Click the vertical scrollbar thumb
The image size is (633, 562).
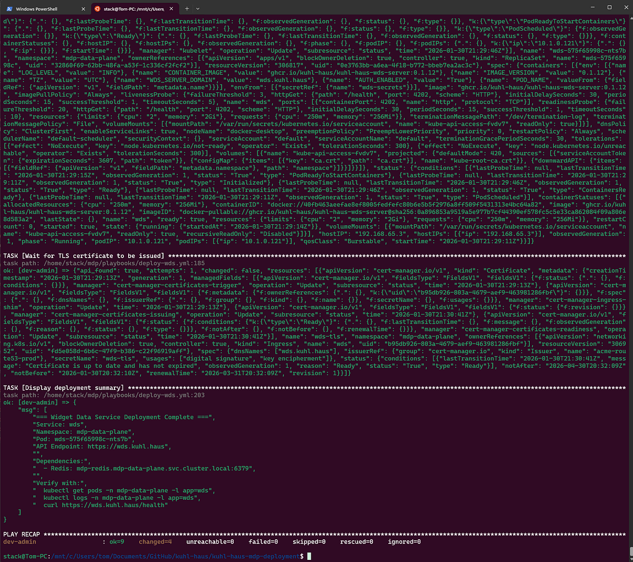pyautogui.click(x=630, y=551)
